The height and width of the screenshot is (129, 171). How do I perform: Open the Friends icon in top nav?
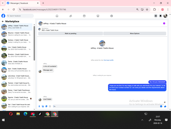tap(70, 16)
